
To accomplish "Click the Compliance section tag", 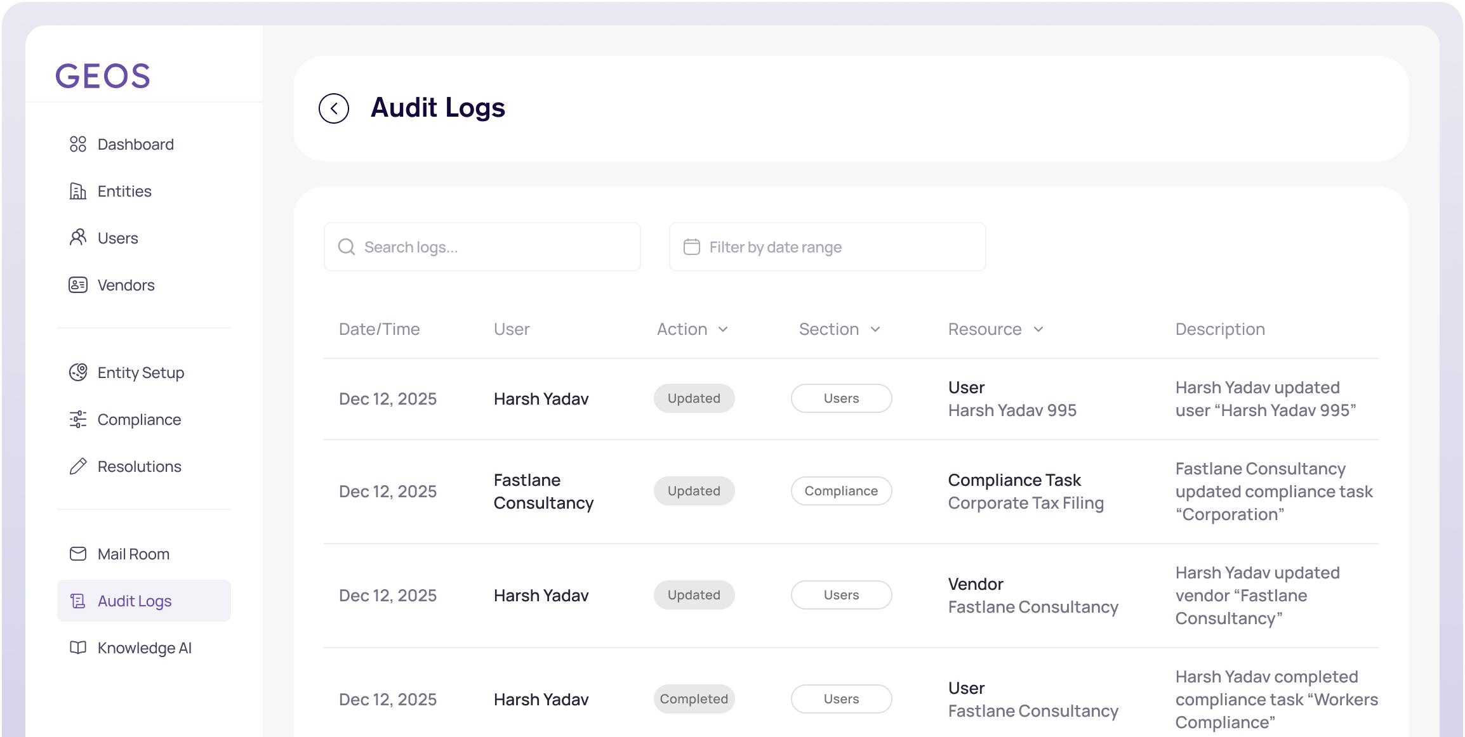I will coord(841,491).
